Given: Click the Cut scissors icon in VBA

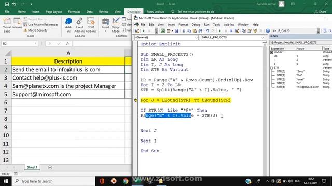Looking at the screenshot, I should [x=184, y=31].
